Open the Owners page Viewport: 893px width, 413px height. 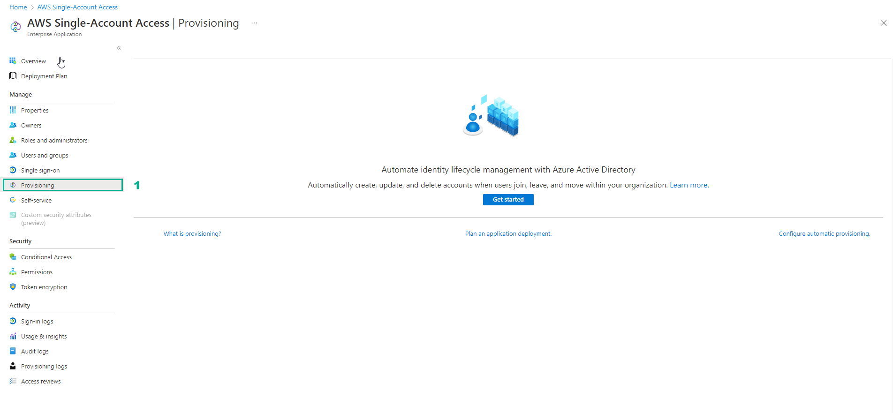coord(31,126)
